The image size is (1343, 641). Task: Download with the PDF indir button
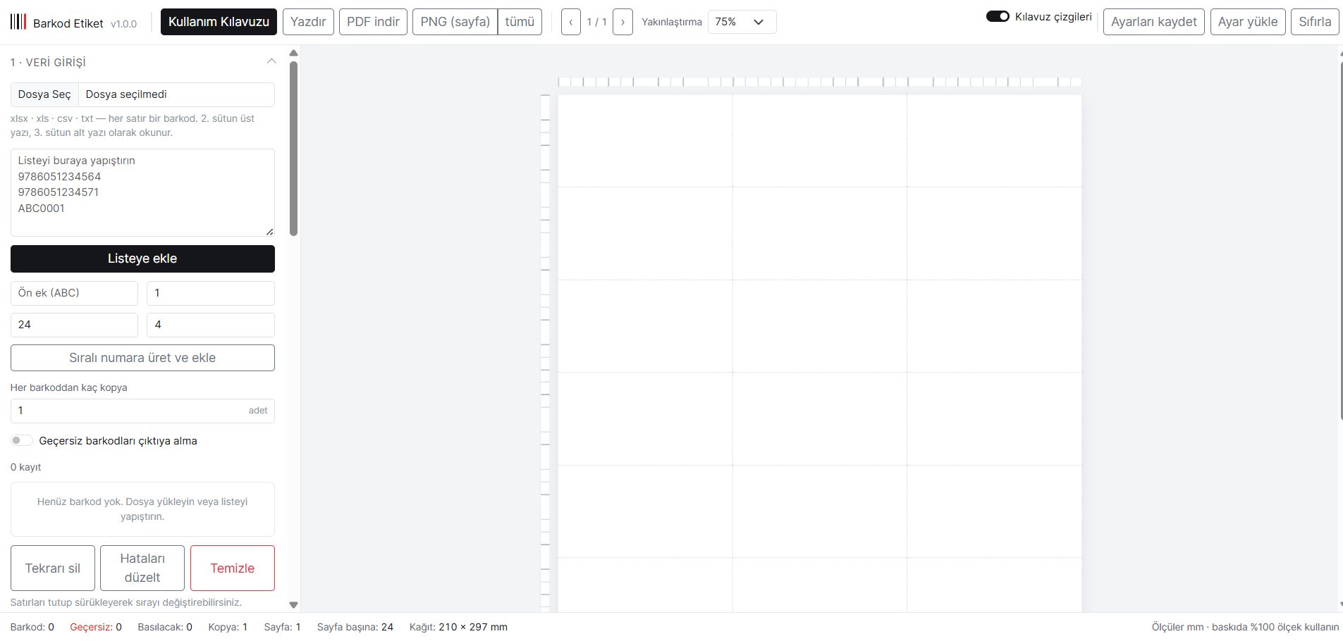[x=373, y=22]
